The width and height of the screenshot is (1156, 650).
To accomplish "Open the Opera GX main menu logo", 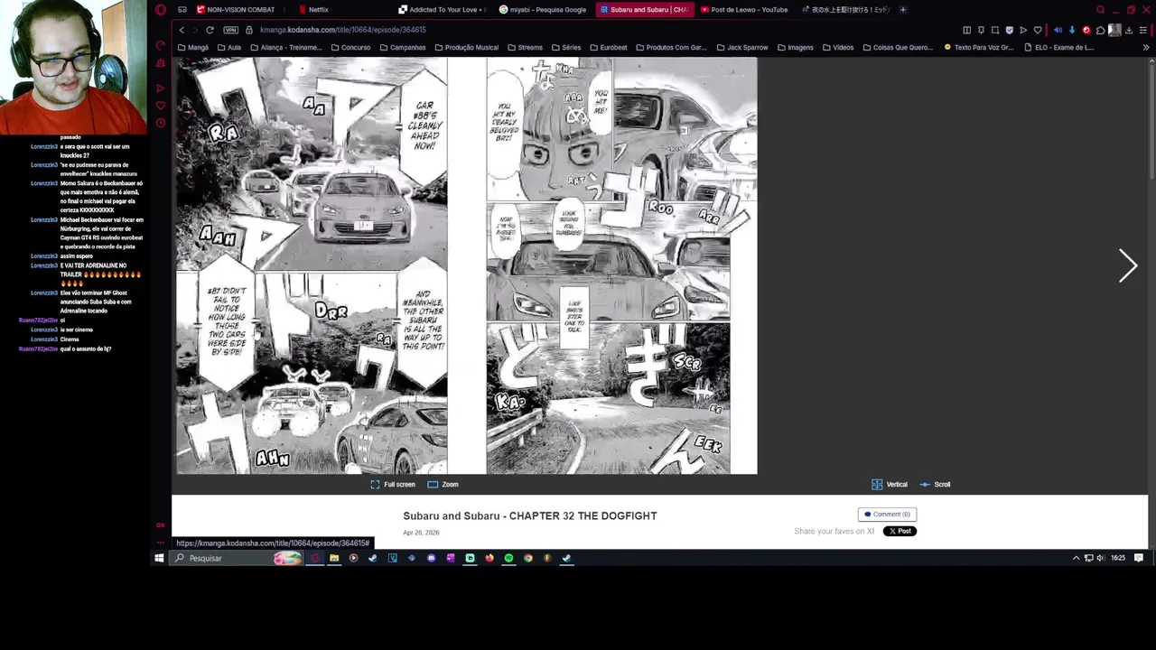I will pyautogui.click(x=161, y=10).
